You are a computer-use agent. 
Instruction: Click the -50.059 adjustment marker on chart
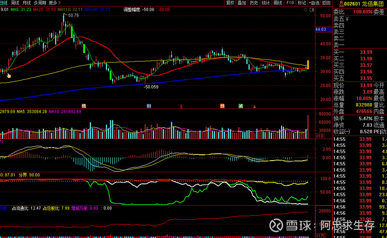tap(151, 87)
